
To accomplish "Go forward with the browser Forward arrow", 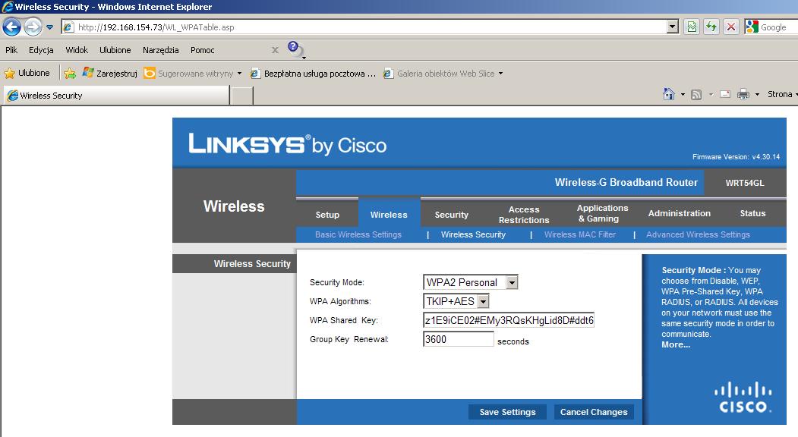I will point(33,27).
